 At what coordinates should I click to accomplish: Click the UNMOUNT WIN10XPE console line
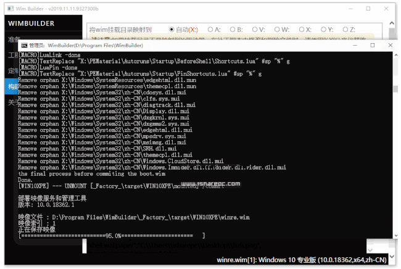tap(120, 186)
